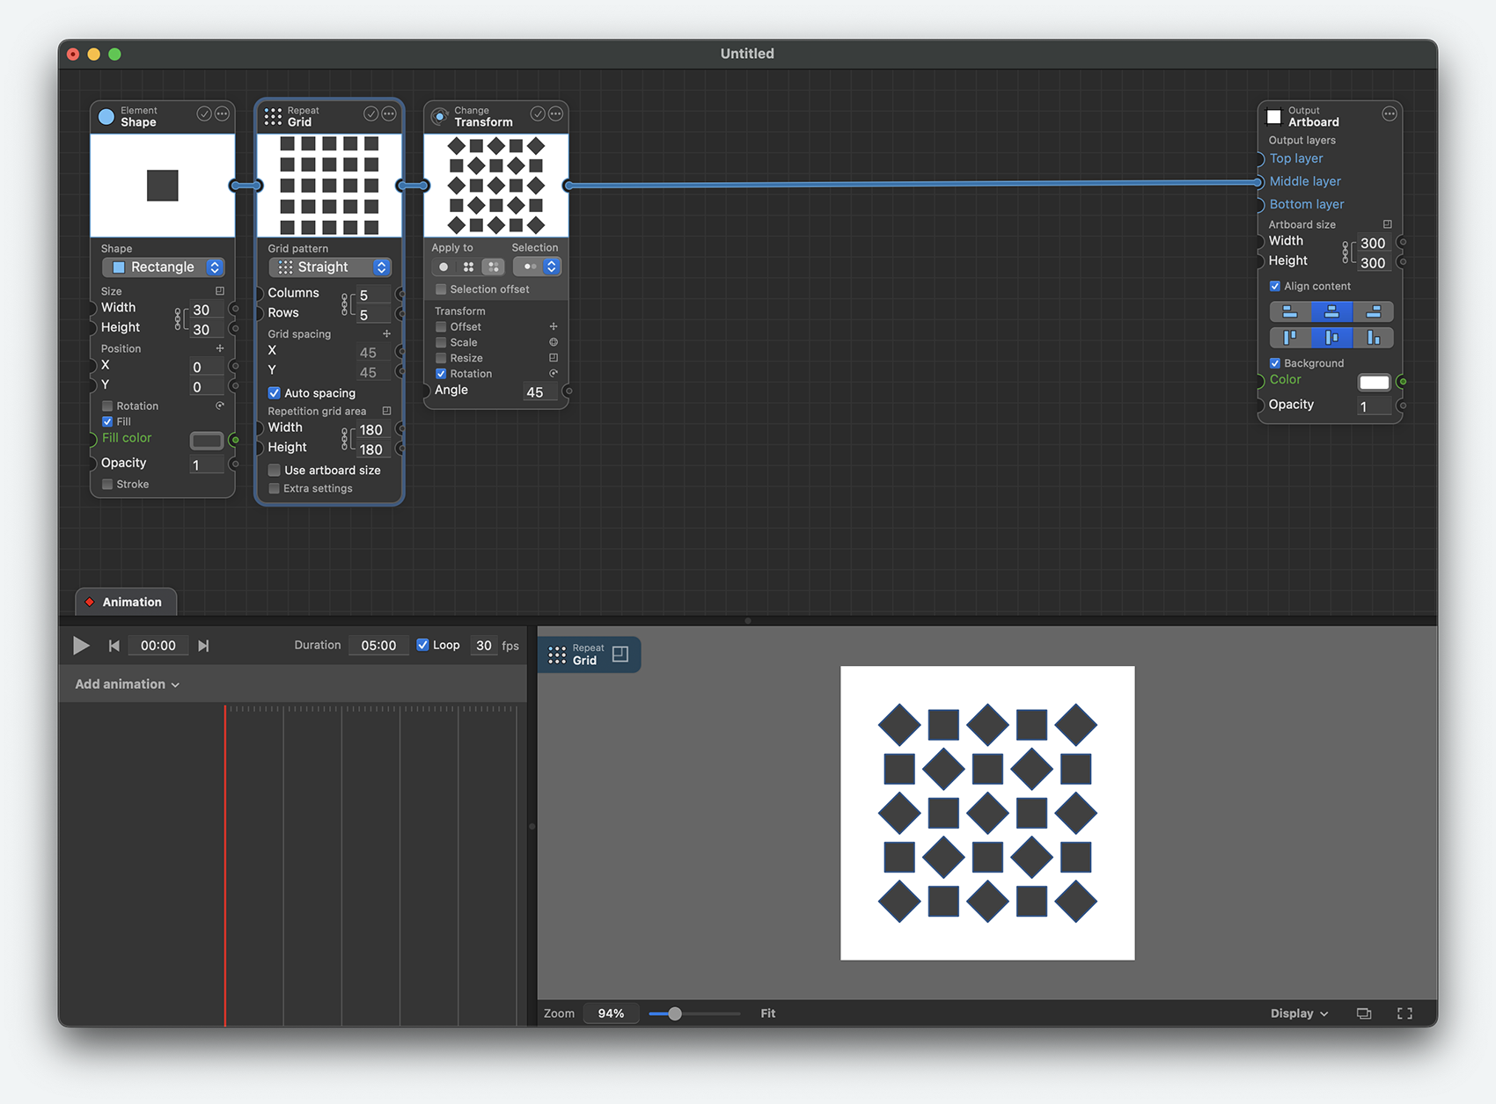This screenshot has height=1104, width=1496.
Task: Expand the Add animation menu
Action: point(127,684)
